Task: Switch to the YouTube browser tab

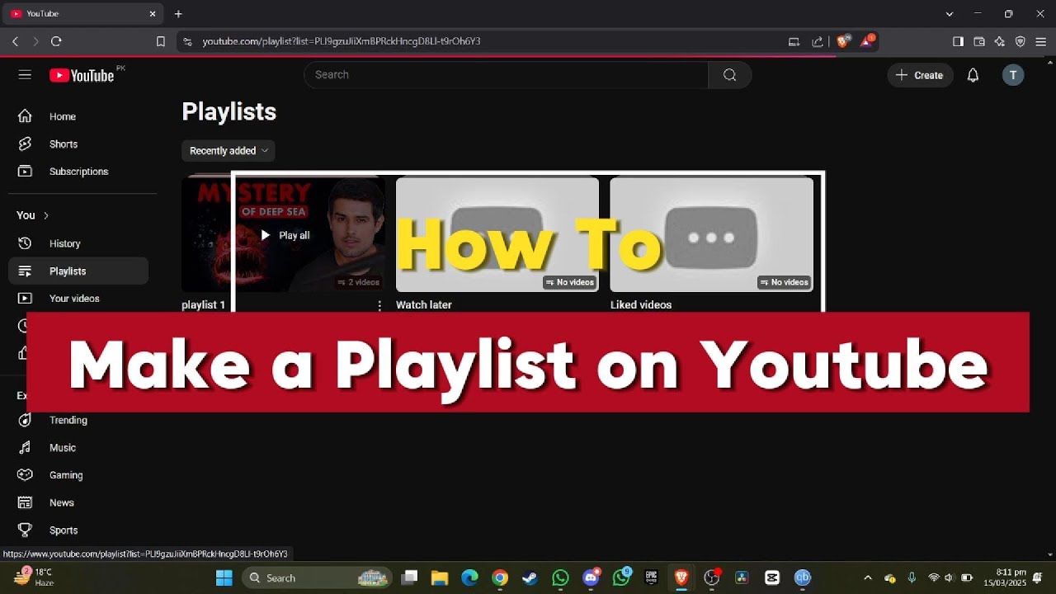Action: (82, 14)
